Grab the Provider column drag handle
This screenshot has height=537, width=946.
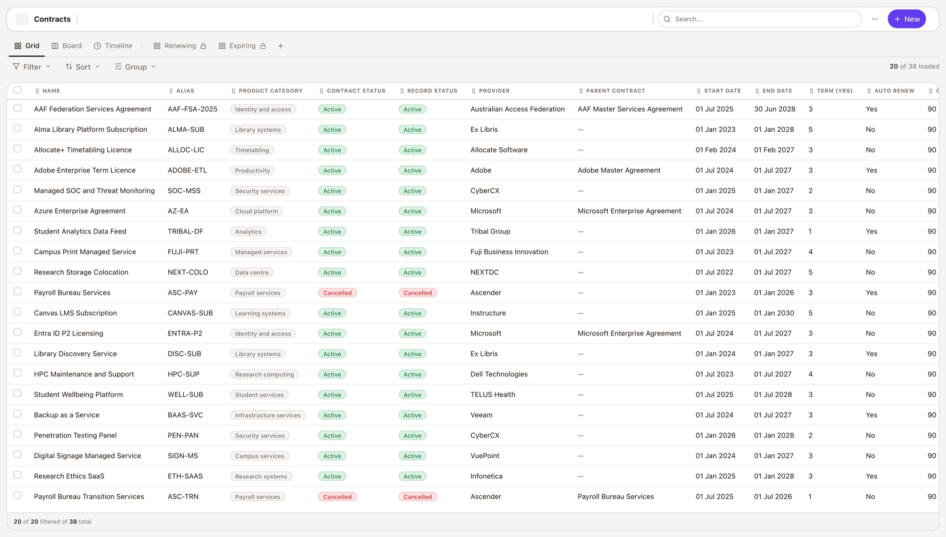473,91
